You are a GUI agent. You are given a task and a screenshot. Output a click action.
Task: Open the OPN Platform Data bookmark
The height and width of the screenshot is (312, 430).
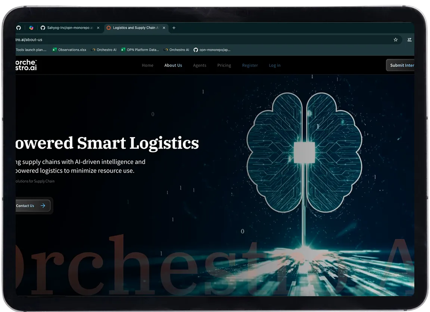point(140,50)
